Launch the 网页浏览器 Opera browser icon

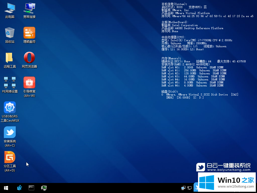pyautogui.click(x=29, y=60)
